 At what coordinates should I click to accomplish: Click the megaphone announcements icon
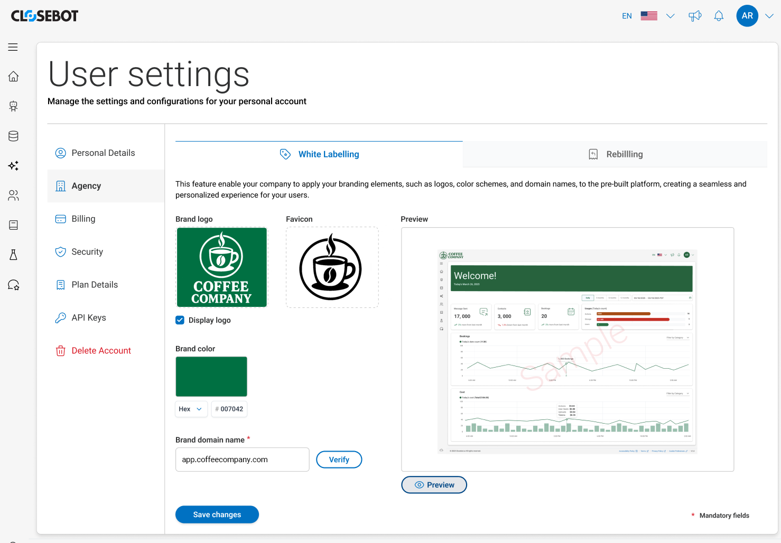point(695,16)
